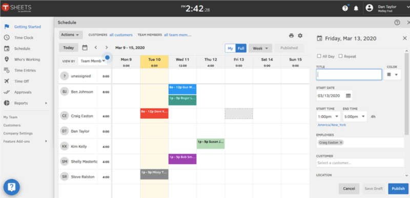
Task: Click the Save Draft button
Action: [374, 189]
